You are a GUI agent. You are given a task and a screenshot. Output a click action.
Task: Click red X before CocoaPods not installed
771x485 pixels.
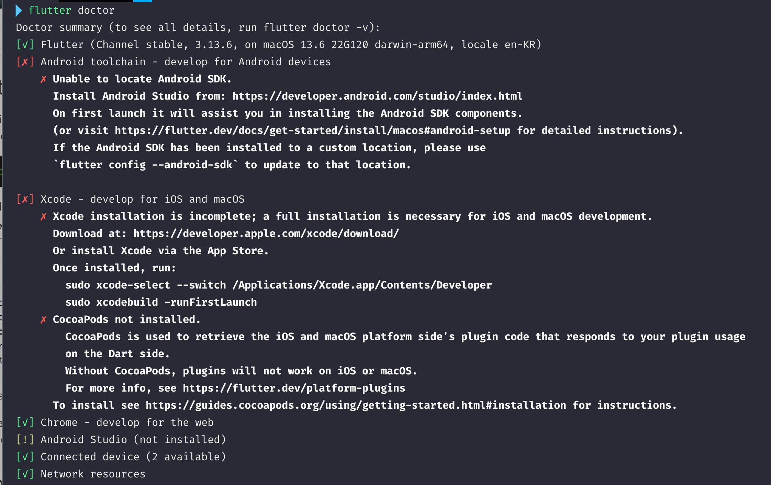(x=43, y=320)
